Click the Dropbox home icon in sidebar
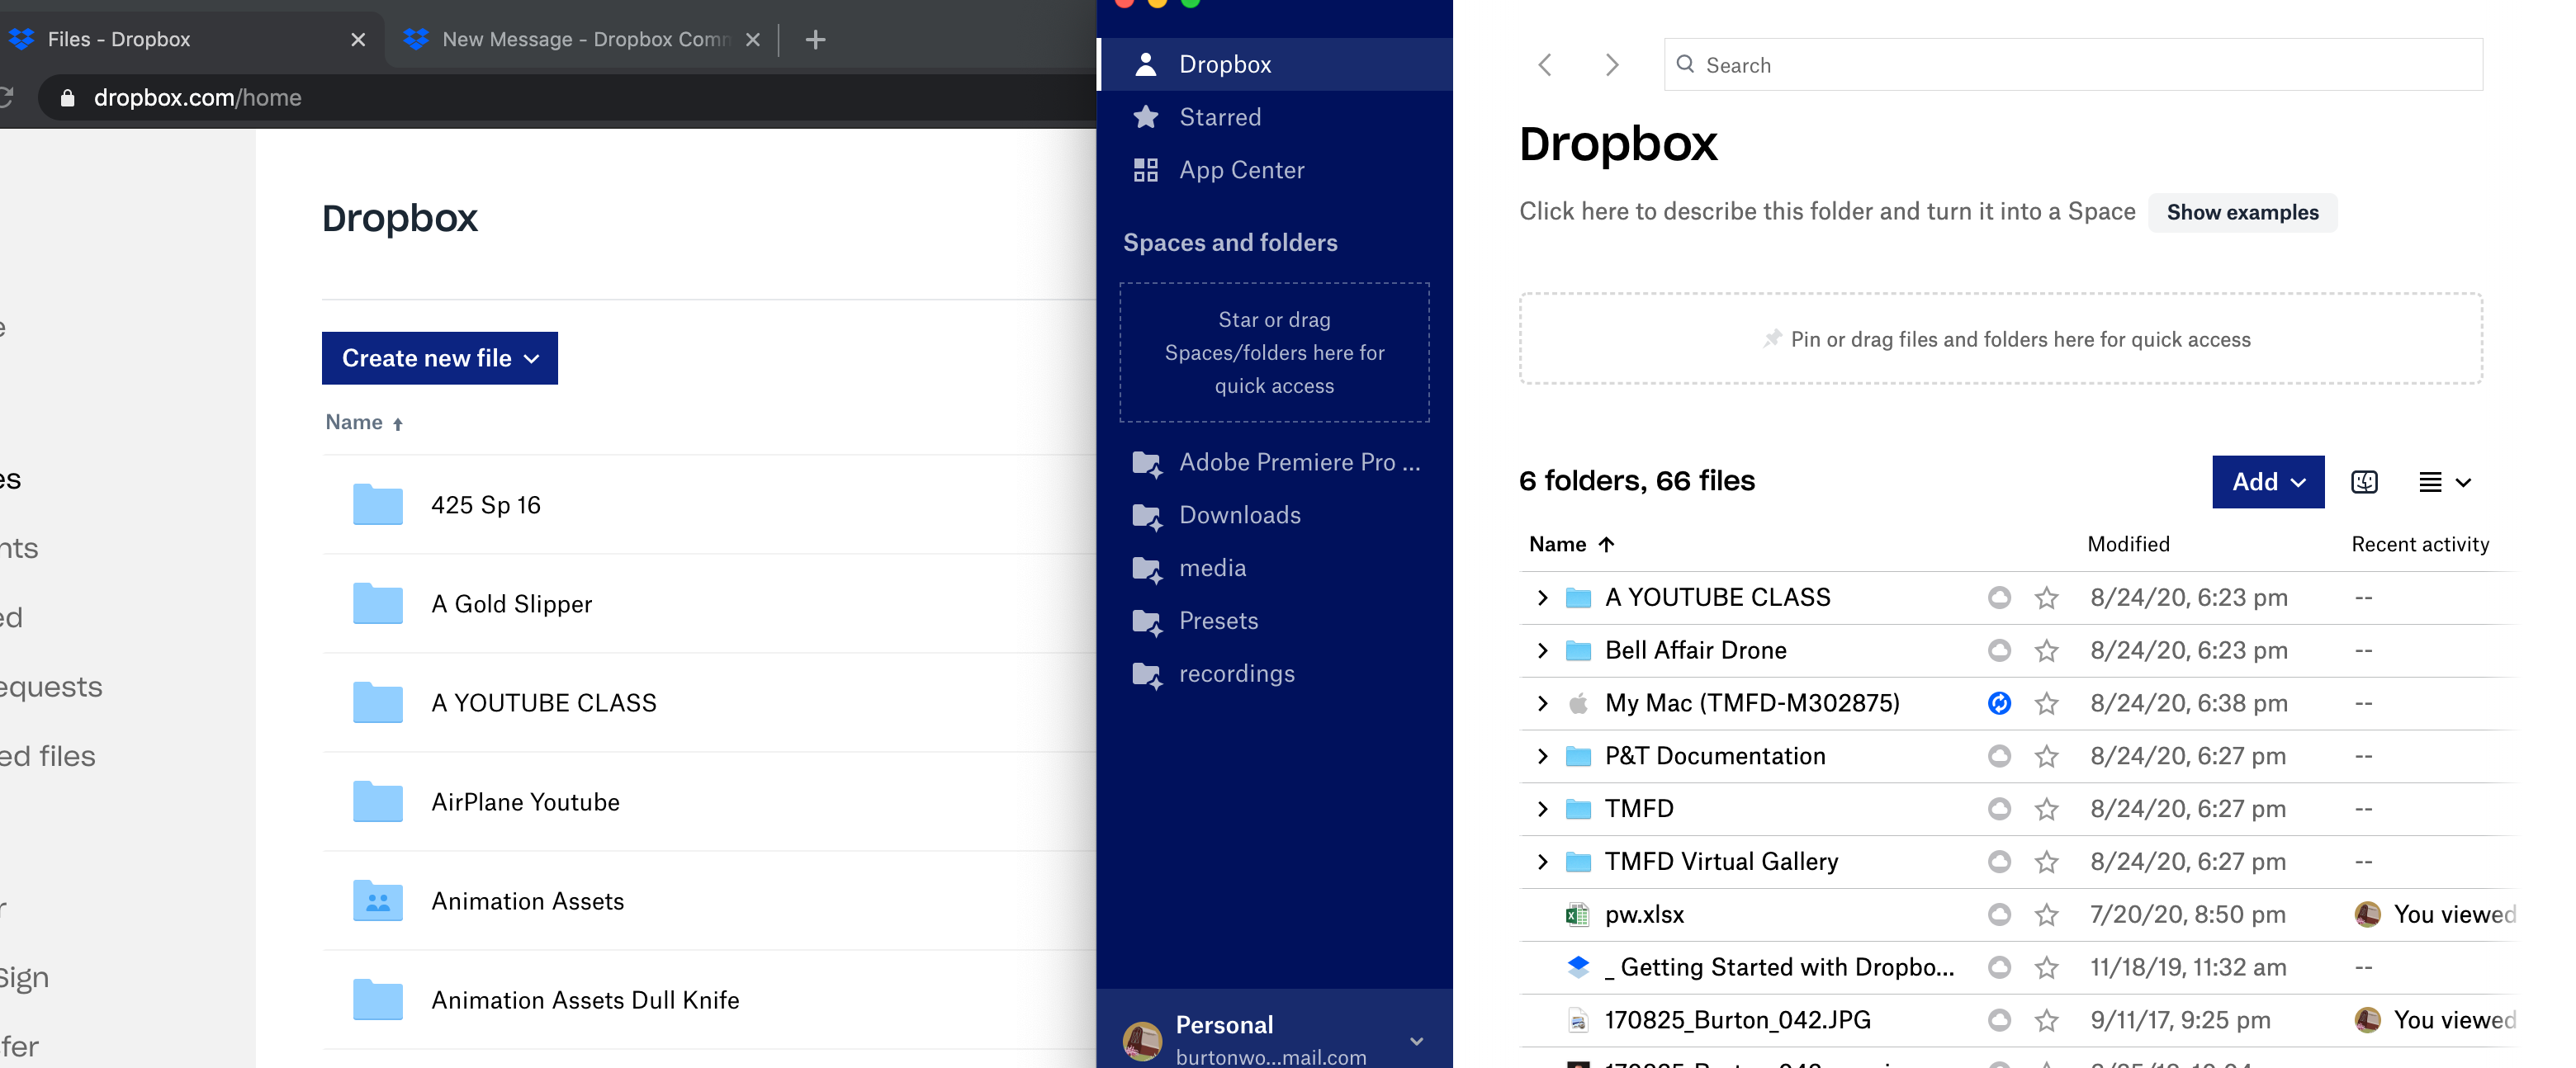This screenshot has width=2576, height=1068. coord(1145,64)
